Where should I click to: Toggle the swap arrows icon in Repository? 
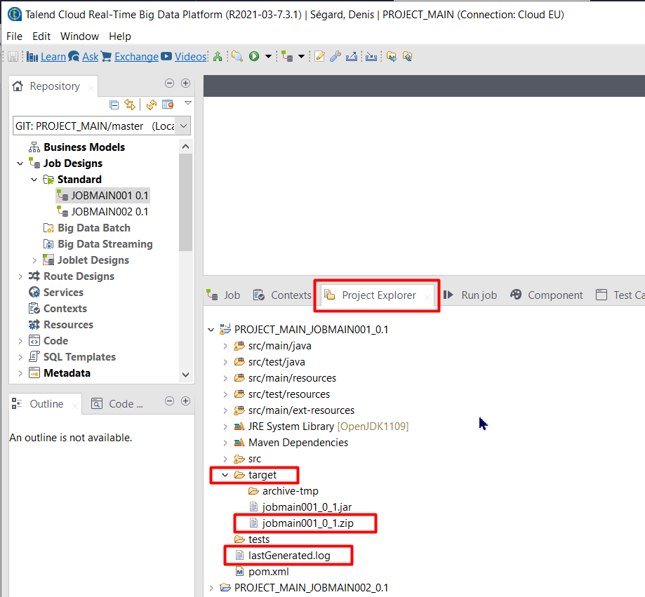[x=129, y=103]
